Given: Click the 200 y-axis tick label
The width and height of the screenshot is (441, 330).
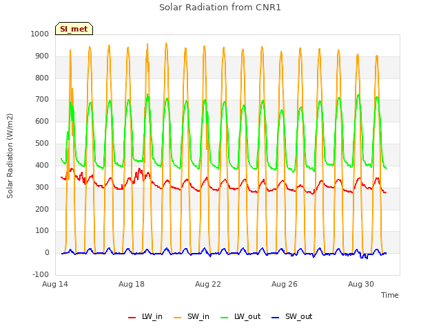Looking at the screenshot, I should (x=42, y=209).
